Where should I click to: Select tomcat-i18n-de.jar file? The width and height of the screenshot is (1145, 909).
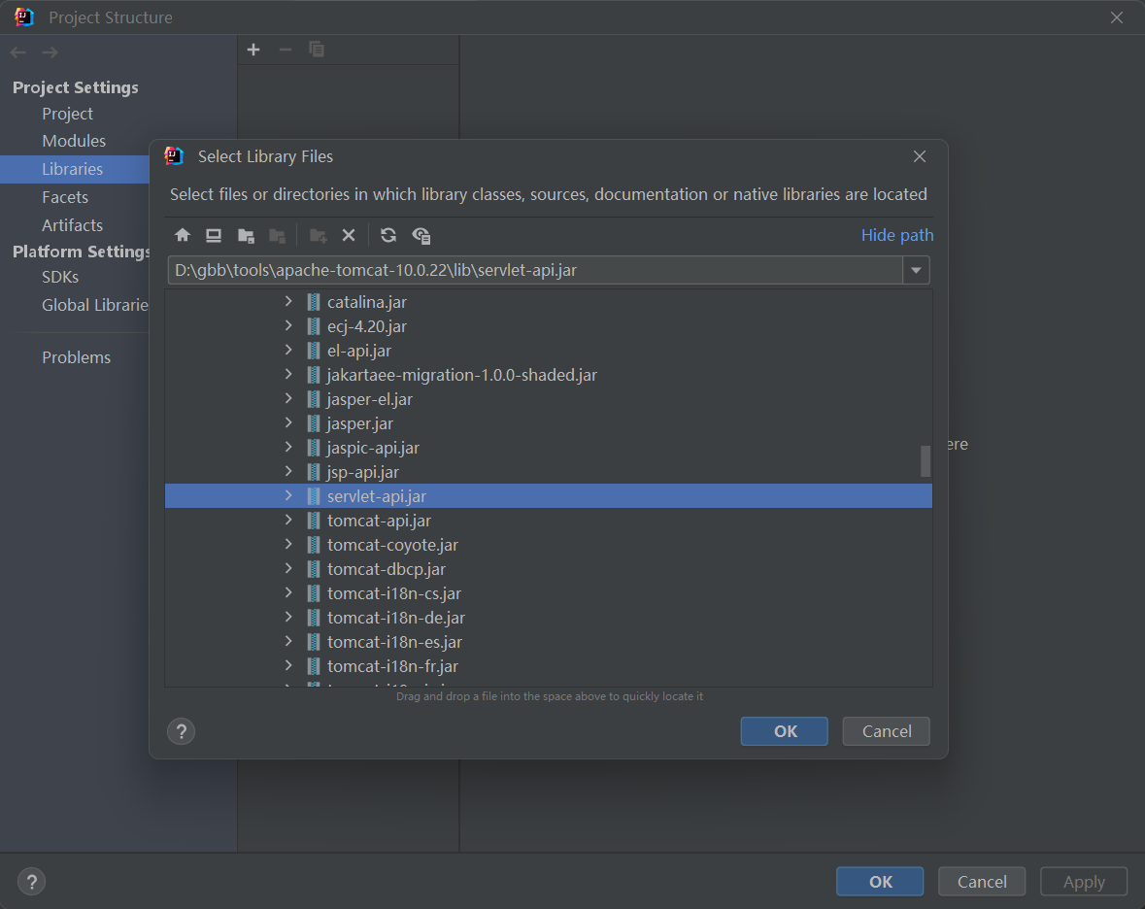tap(396, 618)
